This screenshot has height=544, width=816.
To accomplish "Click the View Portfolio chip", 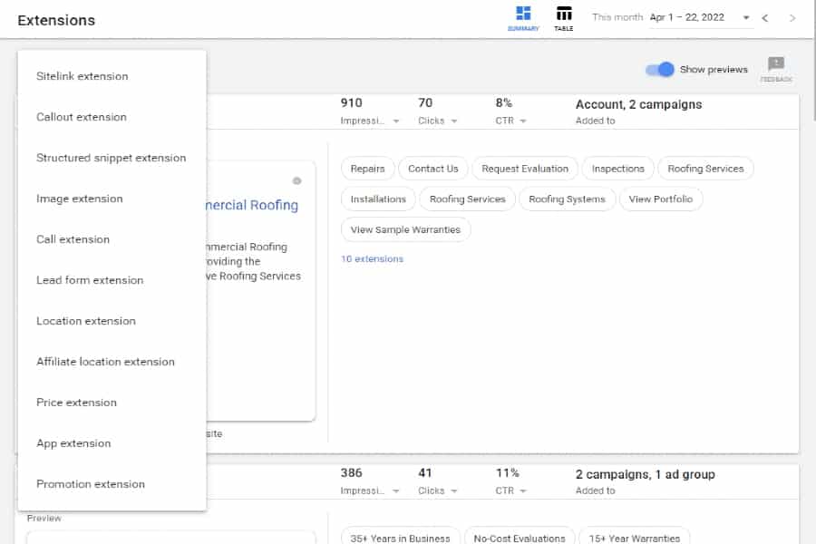I will pos(660,199).
